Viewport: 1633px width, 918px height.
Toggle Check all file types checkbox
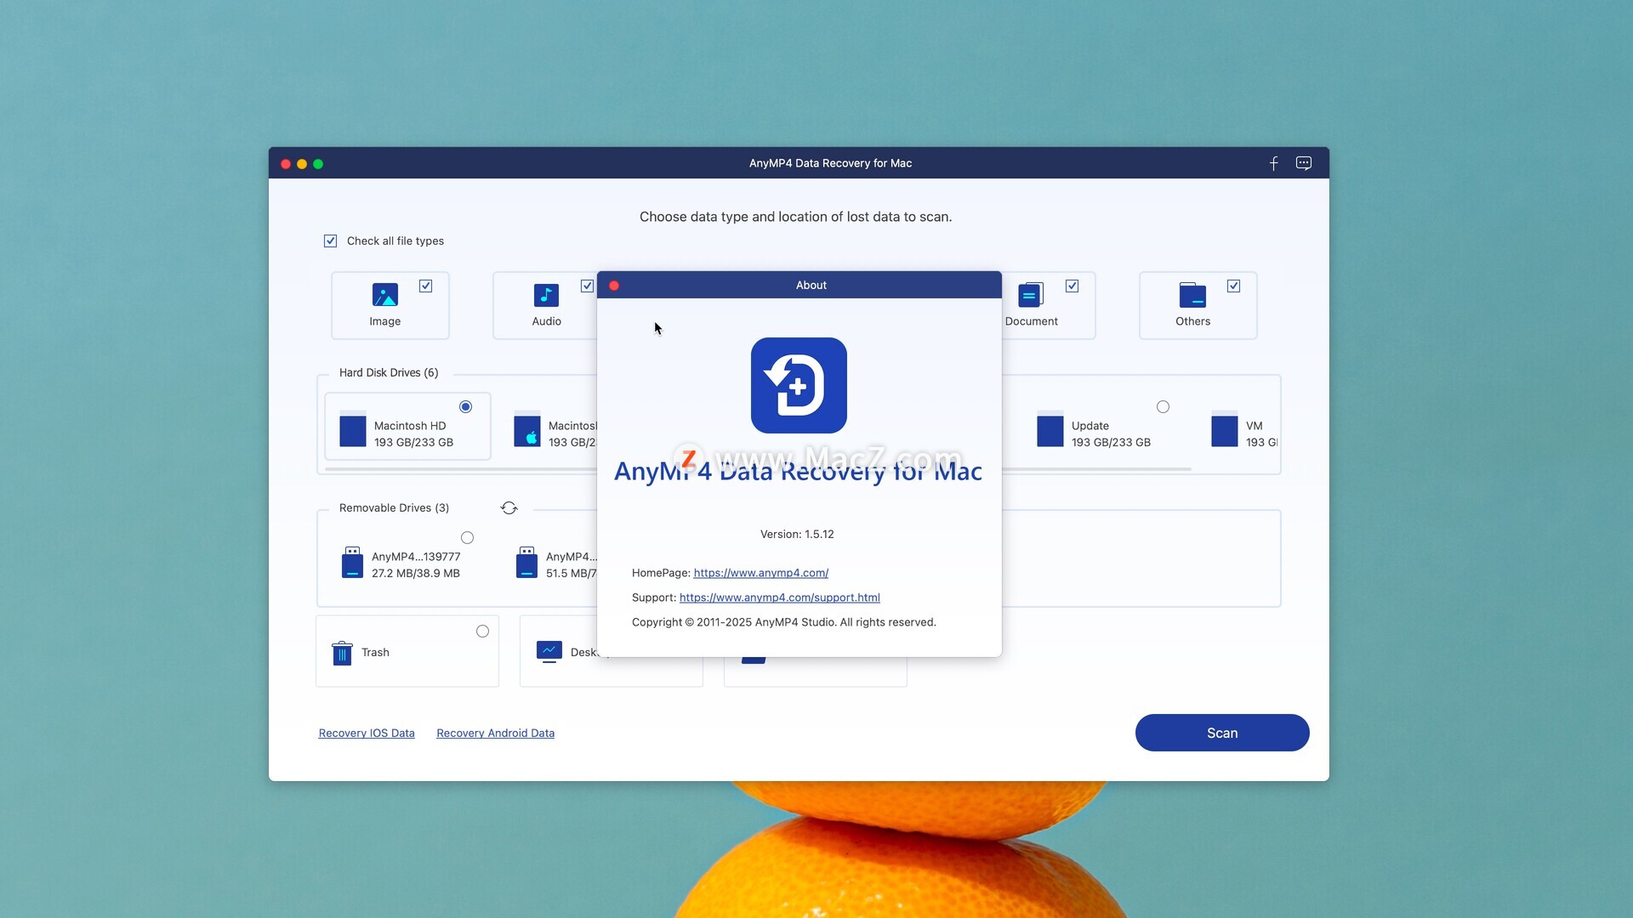point(330,241)
